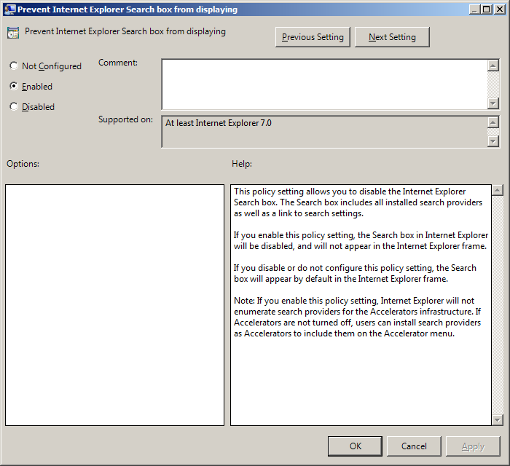Jump to Next Setting
Viewport: 510px width, 466px height.
[392, 37]
